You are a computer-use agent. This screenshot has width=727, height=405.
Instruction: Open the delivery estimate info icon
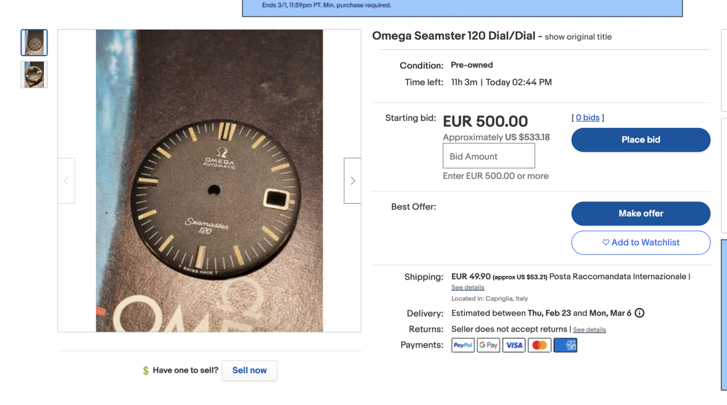click(640, 313)
